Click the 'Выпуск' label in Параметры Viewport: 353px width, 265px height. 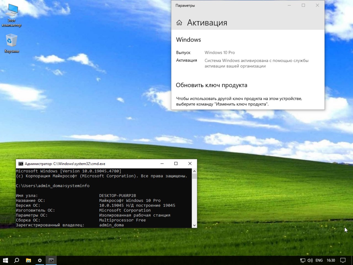183,52
